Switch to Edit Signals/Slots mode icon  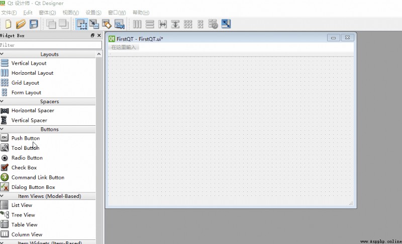click(94, 24)
